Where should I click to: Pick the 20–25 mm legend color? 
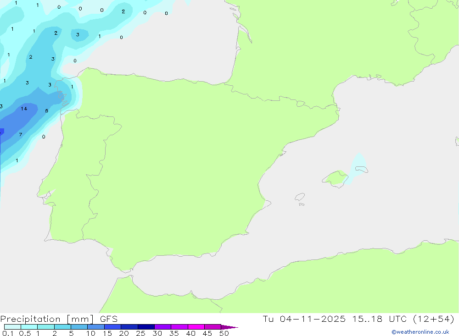(129, 327)
